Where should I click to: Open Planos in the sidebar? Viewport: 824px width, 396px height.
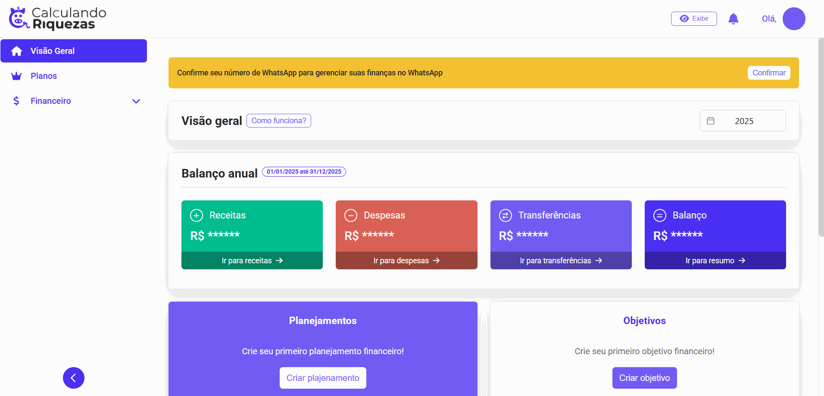[x=74, y=76]
